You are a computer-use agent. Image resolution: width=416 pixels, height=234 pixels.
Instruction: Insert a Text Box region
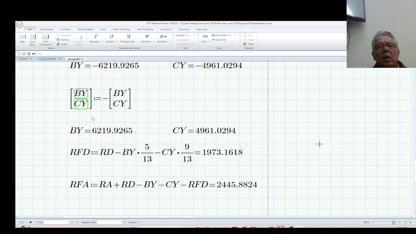pyautogui.click(x=63, y=40)
